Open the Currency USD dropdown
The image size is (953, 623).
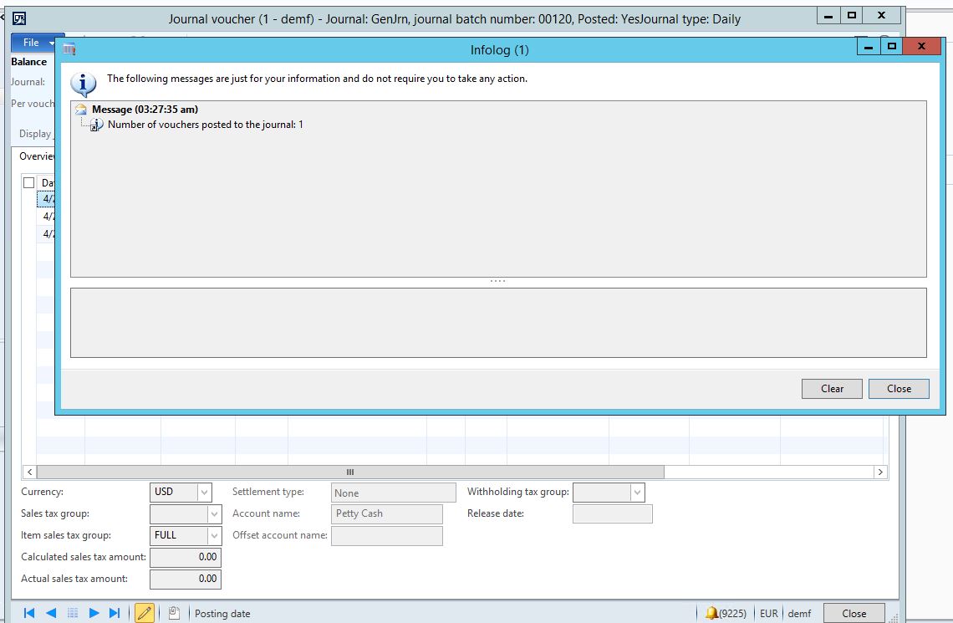coord(205,493)
